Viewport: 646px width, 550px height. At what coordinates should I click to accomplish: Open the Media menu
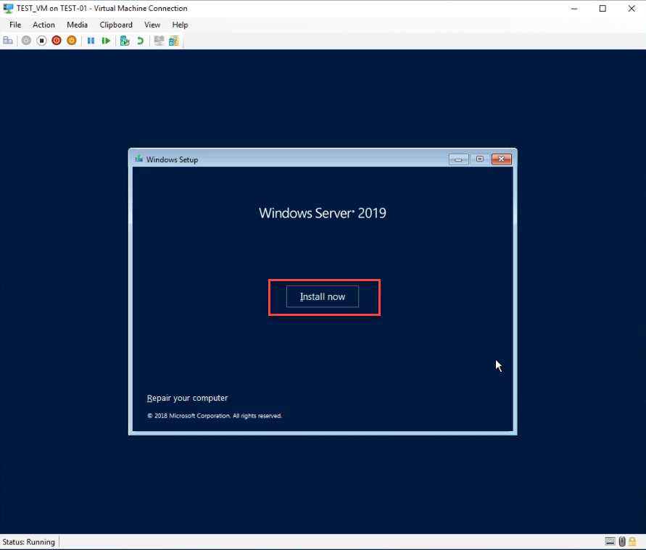(x=77, y=24)
